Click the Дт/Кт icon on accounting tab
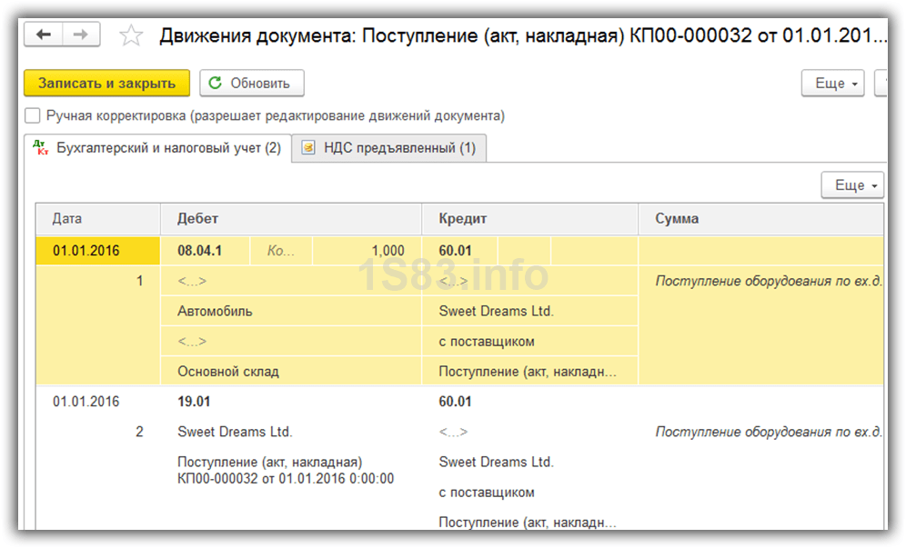The height and width of the screenshot is (548, 906). coord(41,147)
